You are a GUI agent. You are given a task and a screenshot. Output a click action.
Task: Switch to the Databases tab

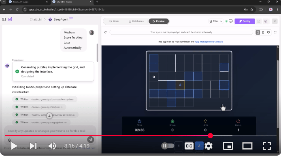pyautogui.click(x=136, y=21)
